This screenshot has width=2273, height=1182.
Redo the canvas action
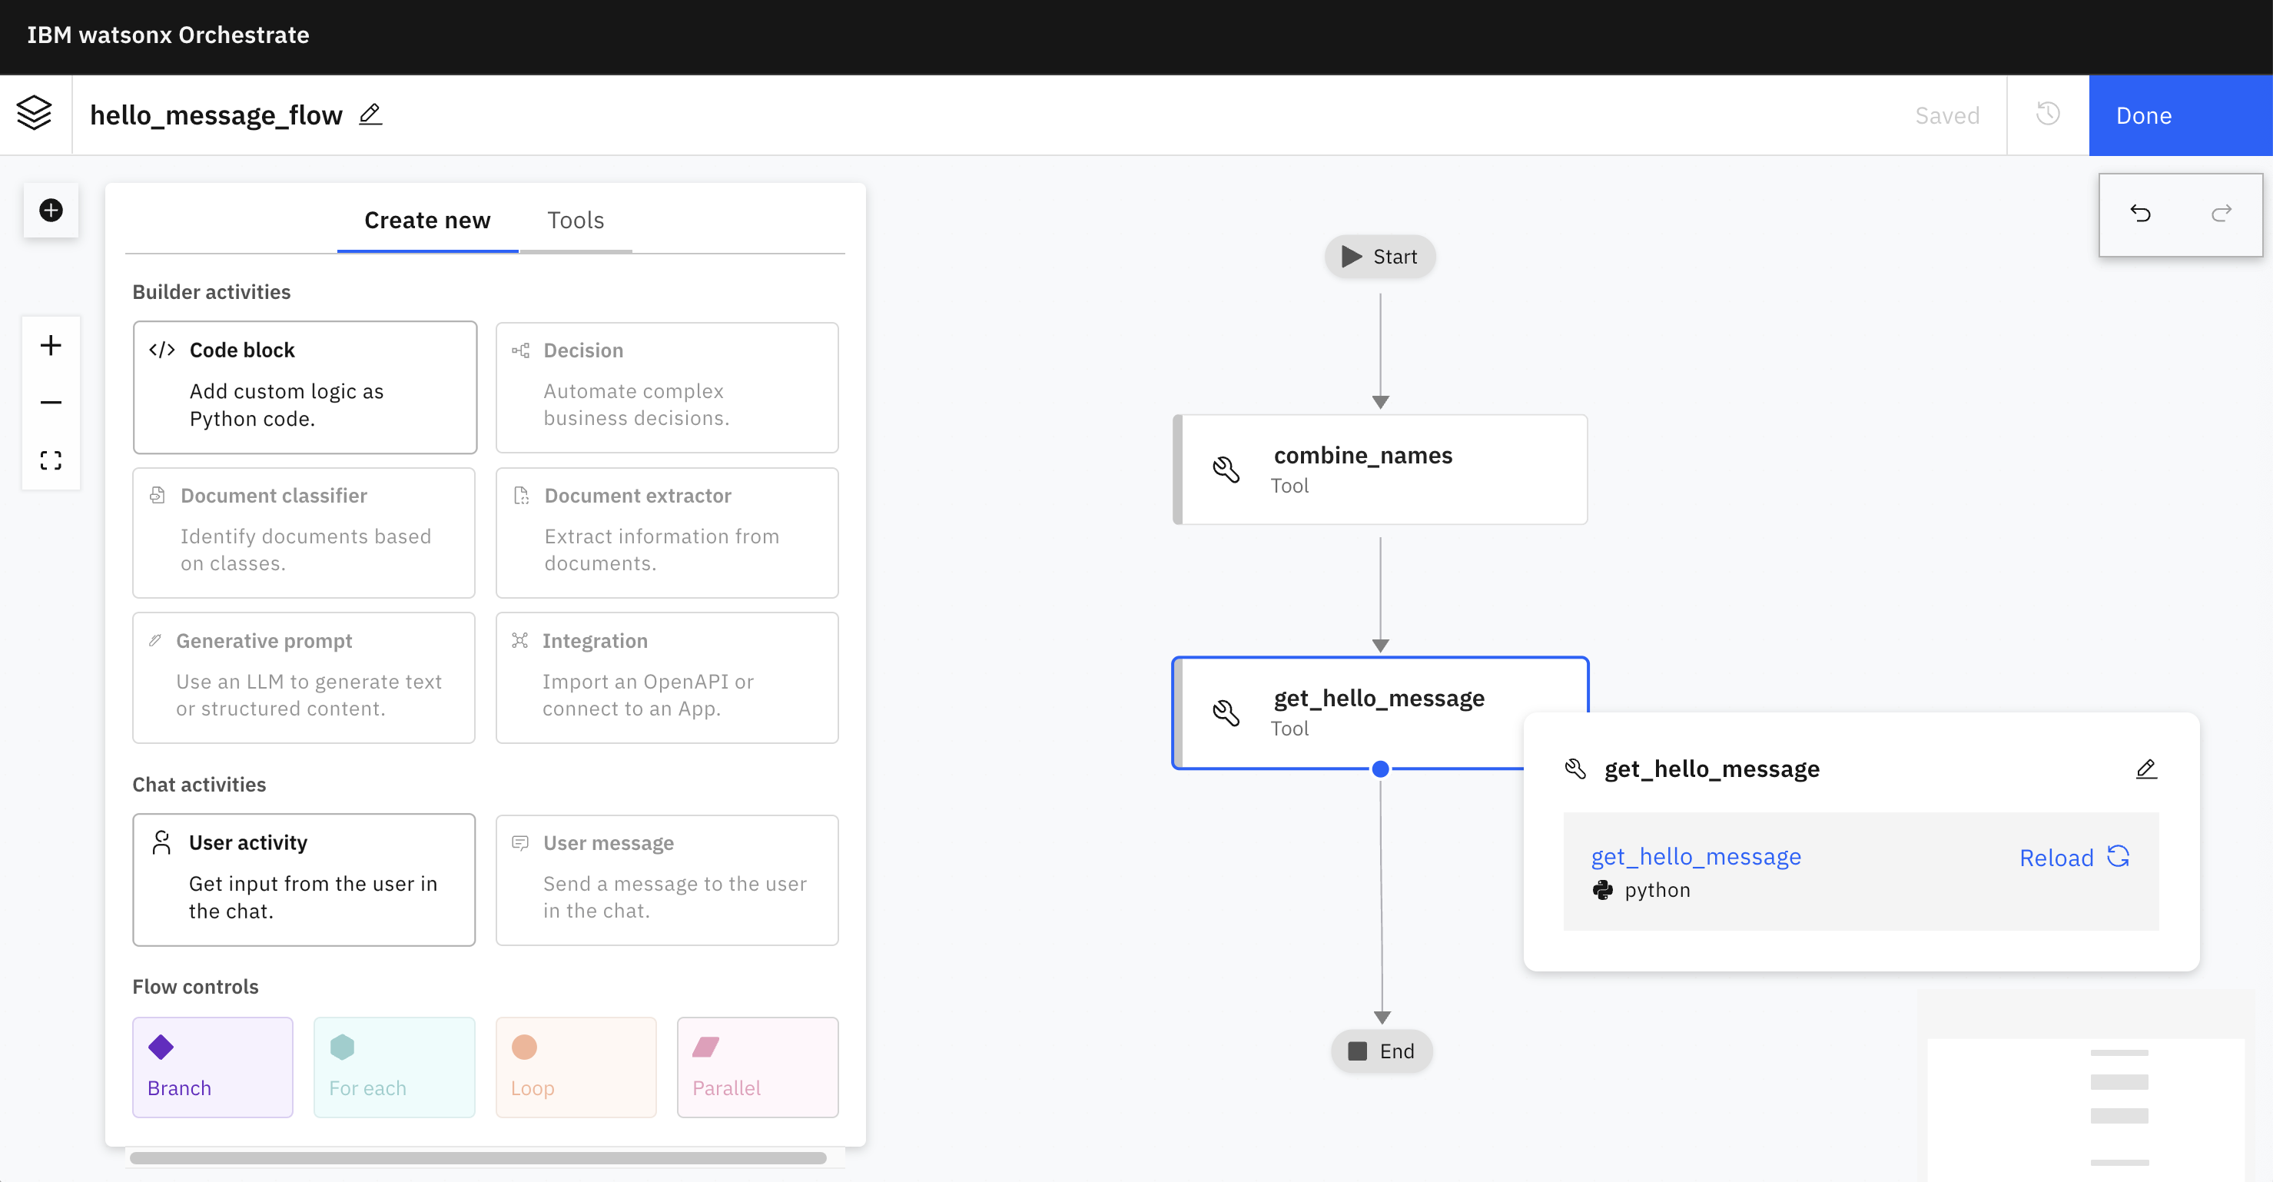(2221, 214)
